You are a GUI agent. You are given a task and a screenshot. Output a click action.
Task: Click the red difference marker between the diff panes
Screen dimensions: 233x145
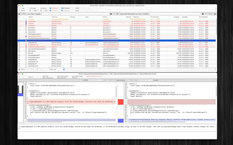pyautogui.click(x=121, y=102)
